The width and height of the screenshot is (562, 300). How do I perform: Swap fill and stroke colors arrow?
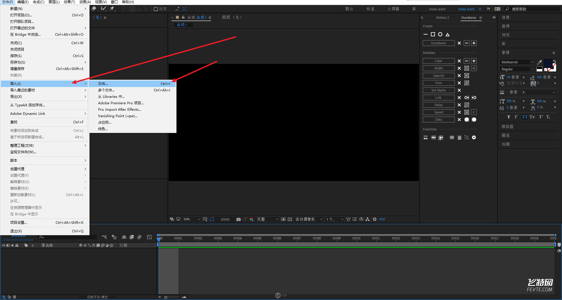(x=554, y=62)
